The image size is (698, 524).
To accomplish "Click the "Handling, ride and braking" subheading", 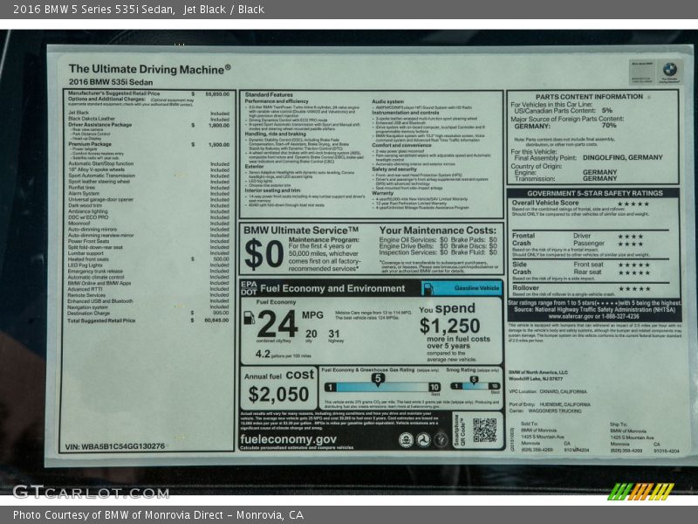I will pos(275,134).
